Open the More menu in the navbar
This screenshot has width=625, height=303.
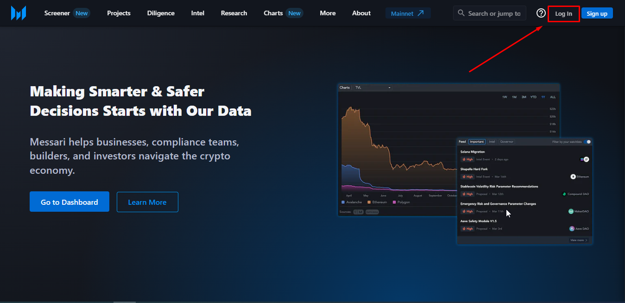point(328,13)
